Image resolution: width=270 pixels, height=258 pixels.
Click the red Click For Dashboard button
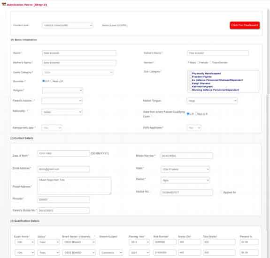tap(245, 25)
